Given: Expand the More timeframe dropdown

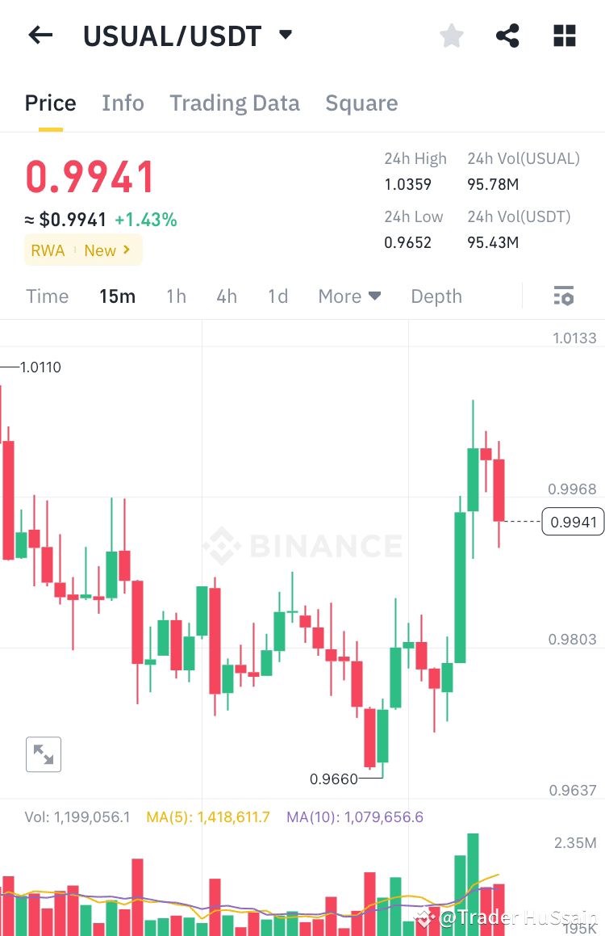Looking at the screenshot, I should 349,296.
